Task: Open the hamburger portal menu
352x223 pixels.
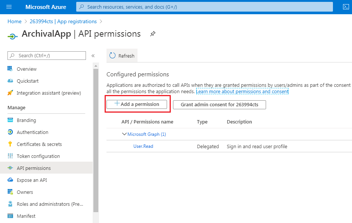Action: (9, 7)
